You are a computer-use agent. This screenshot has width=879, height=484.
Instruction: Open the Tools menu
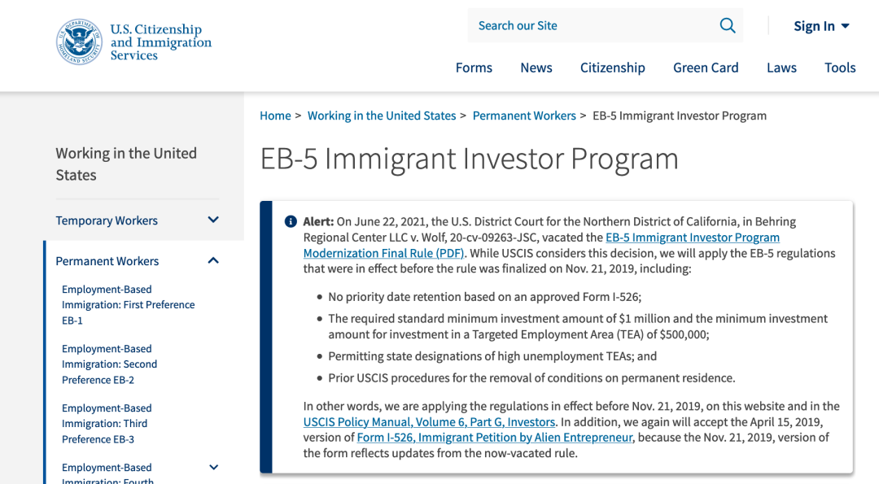click(x=840, y=68)
